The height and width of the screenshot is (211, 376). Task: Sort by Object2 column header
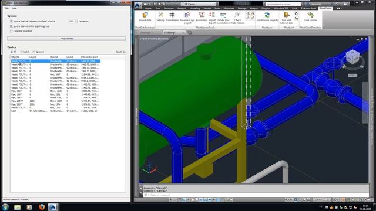tap(54, 57)
